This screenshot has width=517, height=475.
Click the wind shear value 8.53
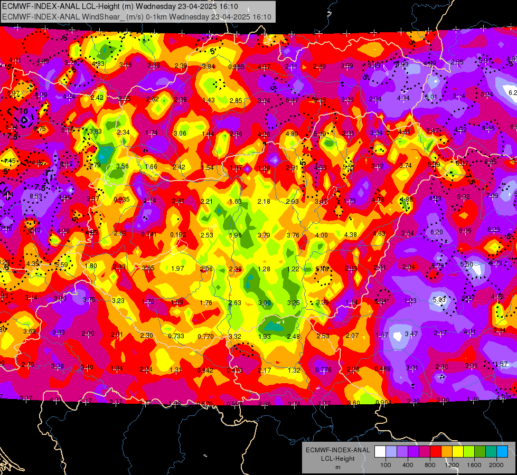35,196
